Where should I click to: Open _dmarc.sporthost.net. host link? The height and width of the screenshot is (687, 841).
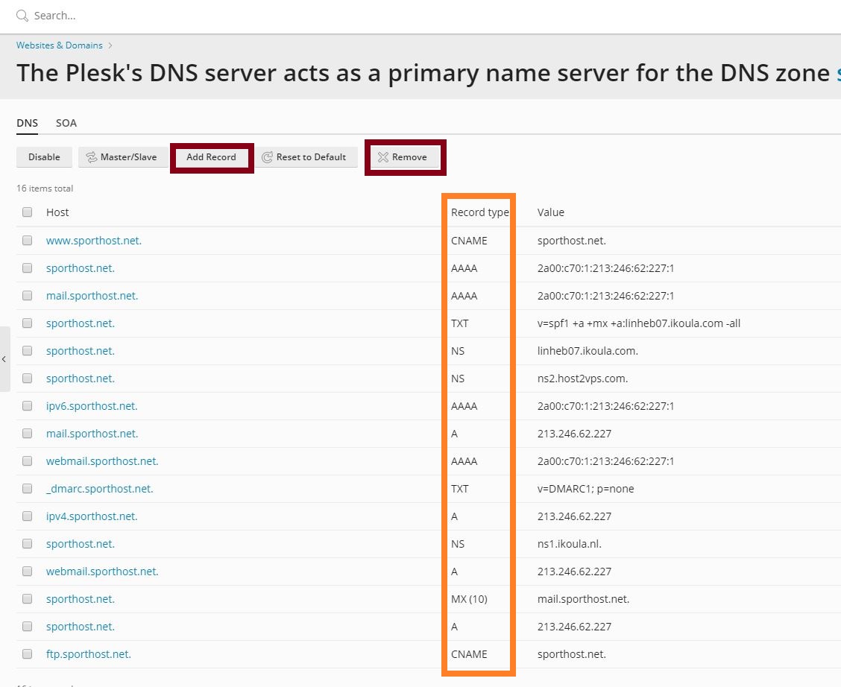[100, 489]
